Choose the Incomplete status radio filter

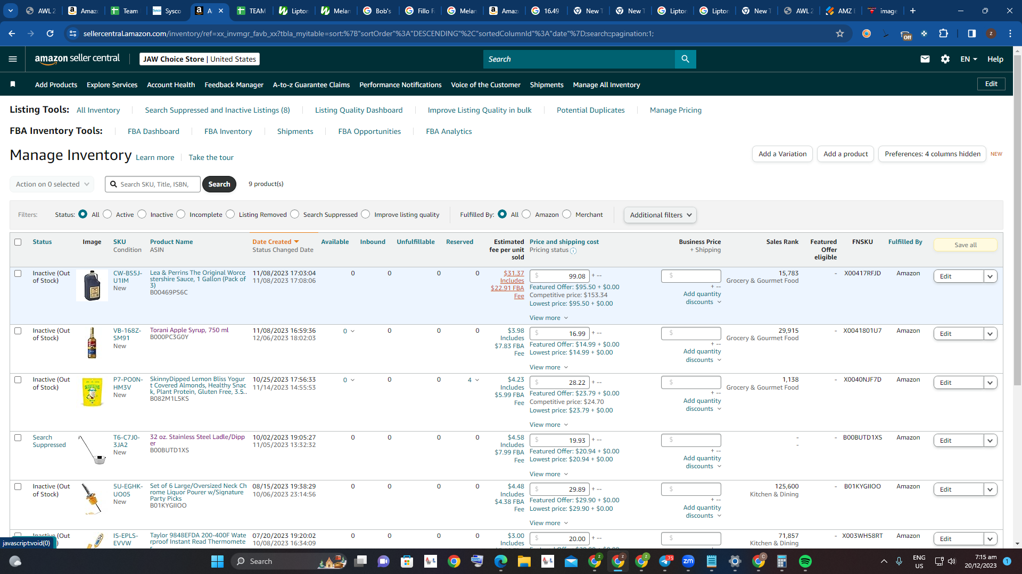click(x=181, y=214)
